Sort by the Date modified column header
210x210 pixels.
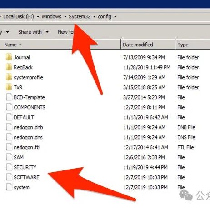[138, 45]
